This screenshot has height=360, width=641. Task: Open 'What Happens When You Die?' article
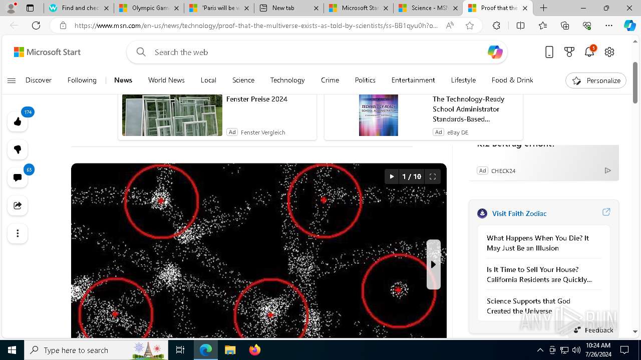[x=538, y=243]
